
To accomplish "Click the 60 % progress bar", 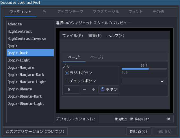I will pyautogui.click(x=144, y=69).
